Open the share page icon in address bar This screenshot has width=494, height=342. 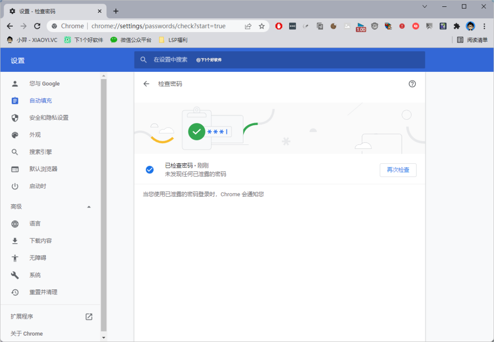(248, 26)
